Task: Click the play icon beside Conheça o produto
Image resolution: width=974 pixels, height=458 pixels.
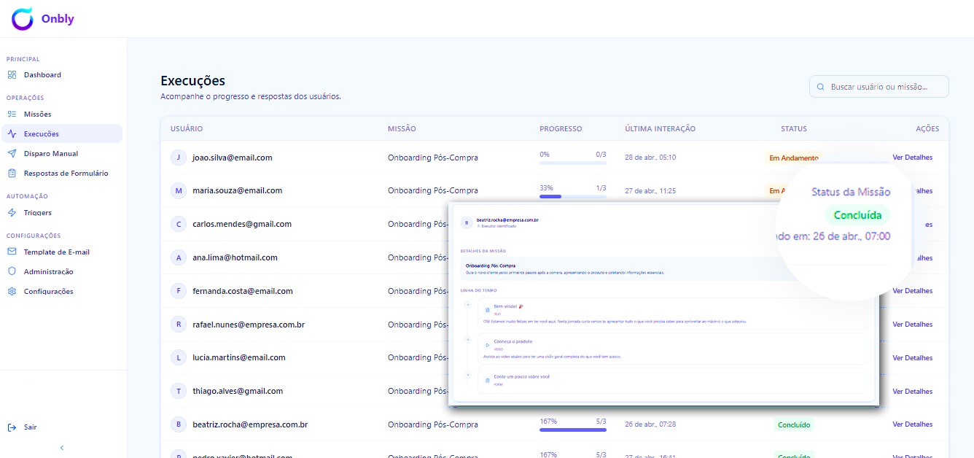Action: 488,345
